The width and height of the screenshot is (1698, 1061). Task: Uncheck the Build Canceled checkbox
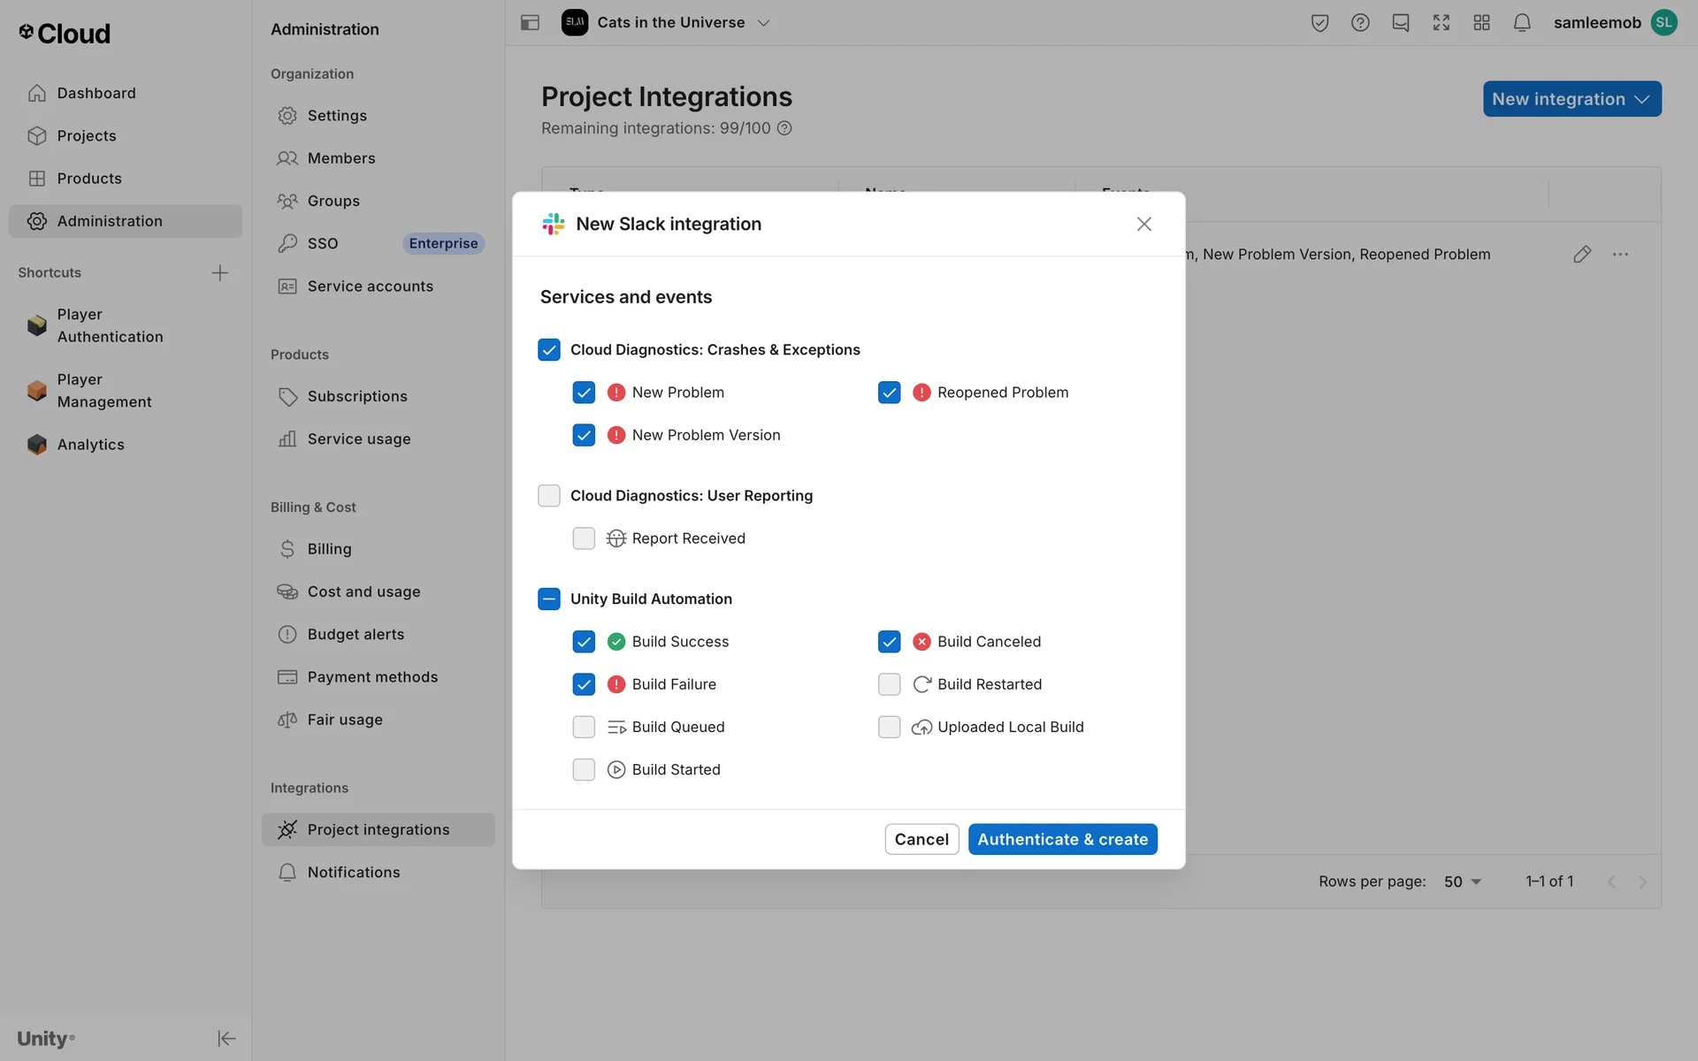click(889, 642)
